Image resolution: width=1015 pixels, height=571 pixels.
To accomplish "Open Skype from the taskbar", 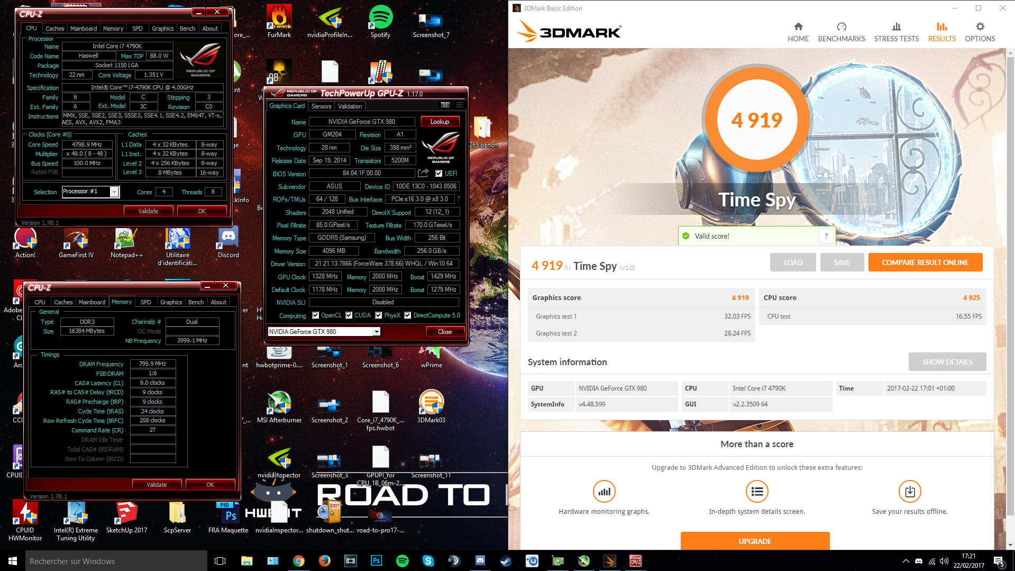I will (x=428, y=561).
